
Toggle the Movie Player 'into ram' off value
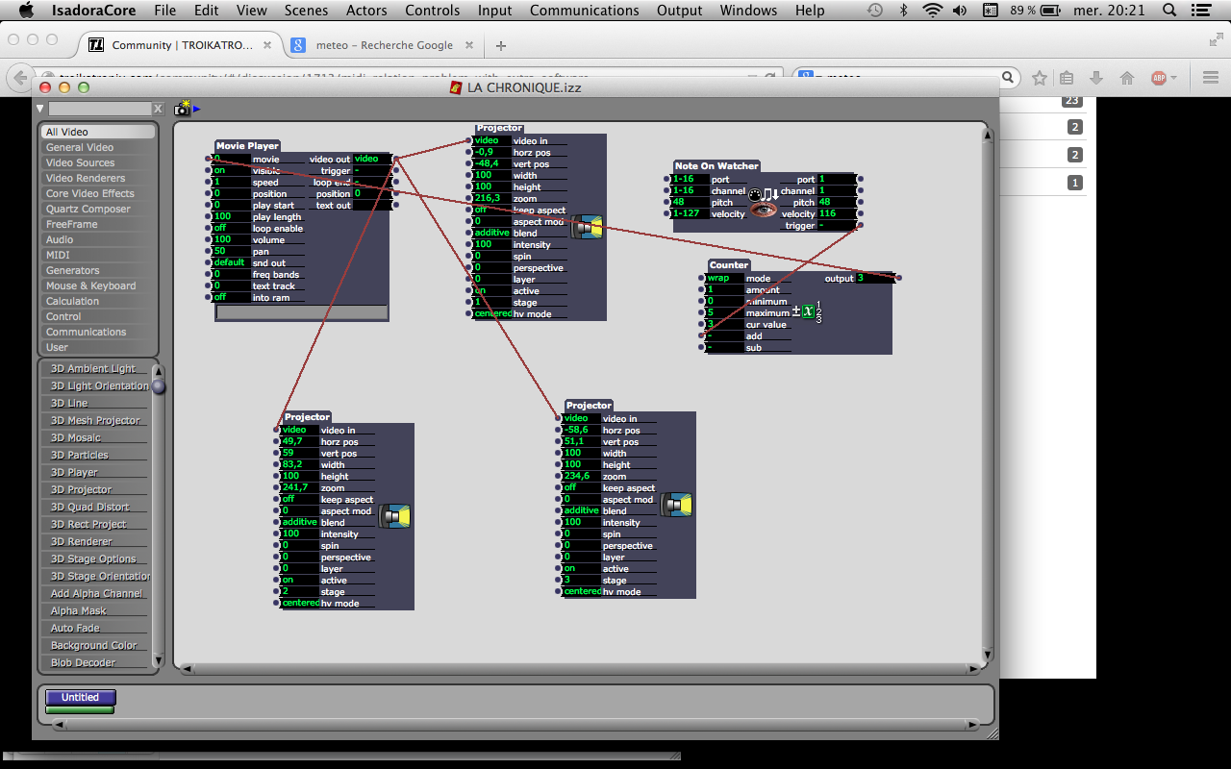tap(231, 298)
